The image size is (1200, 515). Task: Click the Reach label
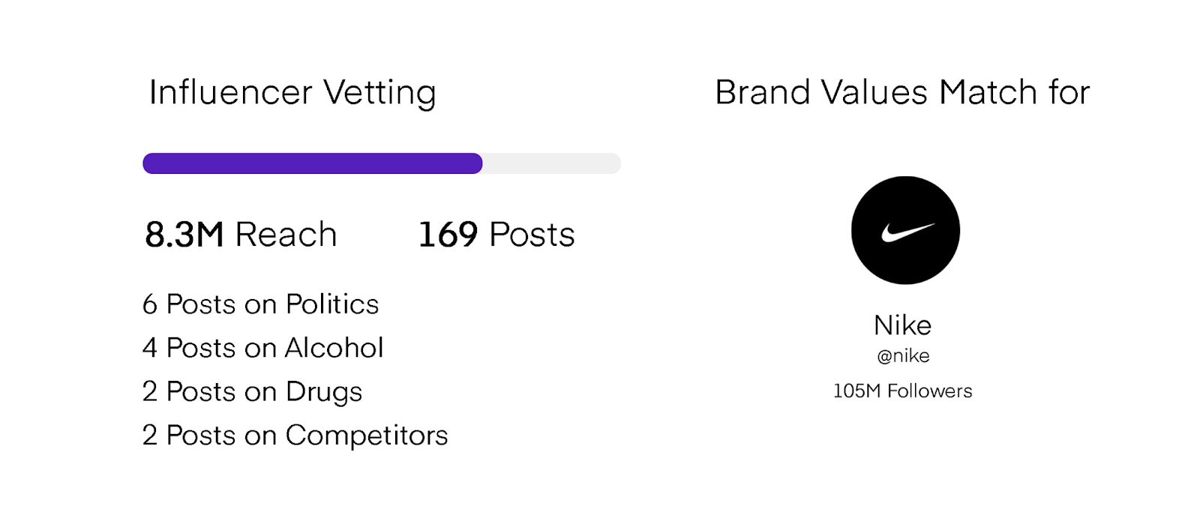(x=286, y=235)
